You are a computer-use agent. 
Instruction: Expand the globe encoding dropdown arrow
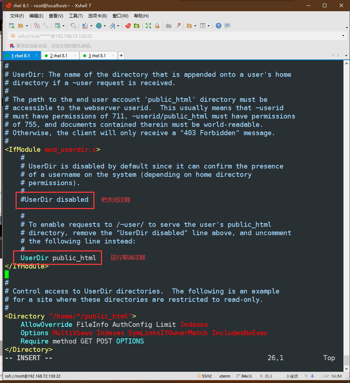105,26
